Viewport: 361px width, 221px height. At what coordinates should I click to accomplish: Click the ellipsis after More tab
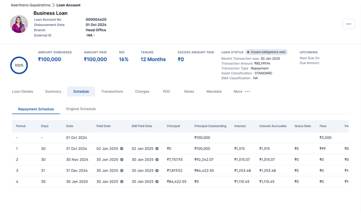coord(247,92)
